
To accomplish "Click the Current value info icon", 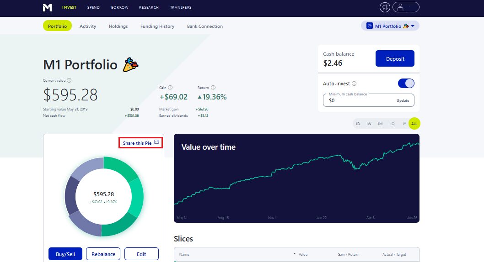I will tap(69, 80).
